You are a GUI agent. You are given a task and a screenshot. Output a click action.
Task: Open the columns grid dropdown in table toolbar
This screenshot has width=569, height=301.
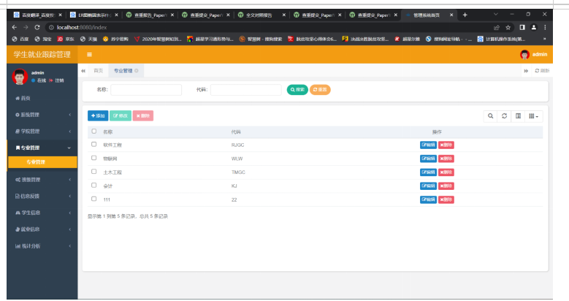(533, 116)
